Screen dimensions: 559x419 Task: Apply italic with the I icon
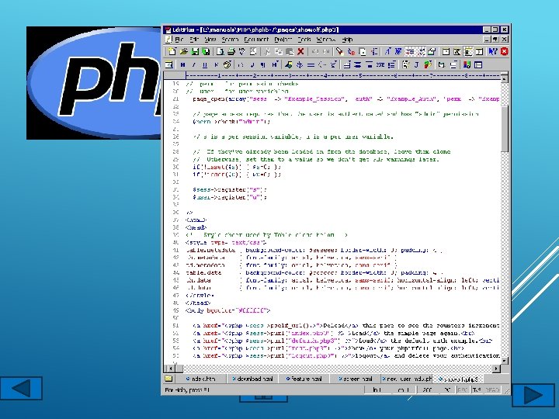pos(194,64)
